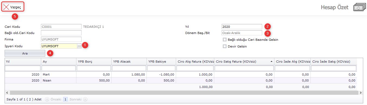Click filter box under YPB Borç column
The width and height of the screenshot is (367, 105).
(x=94, y=68)
